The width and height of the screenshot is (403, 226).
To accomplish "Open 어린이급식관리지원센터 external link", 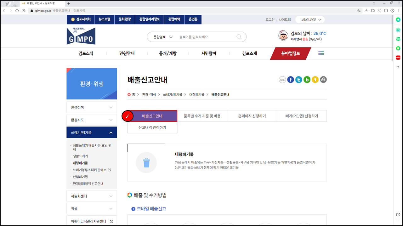I will (x=92, y=221).
